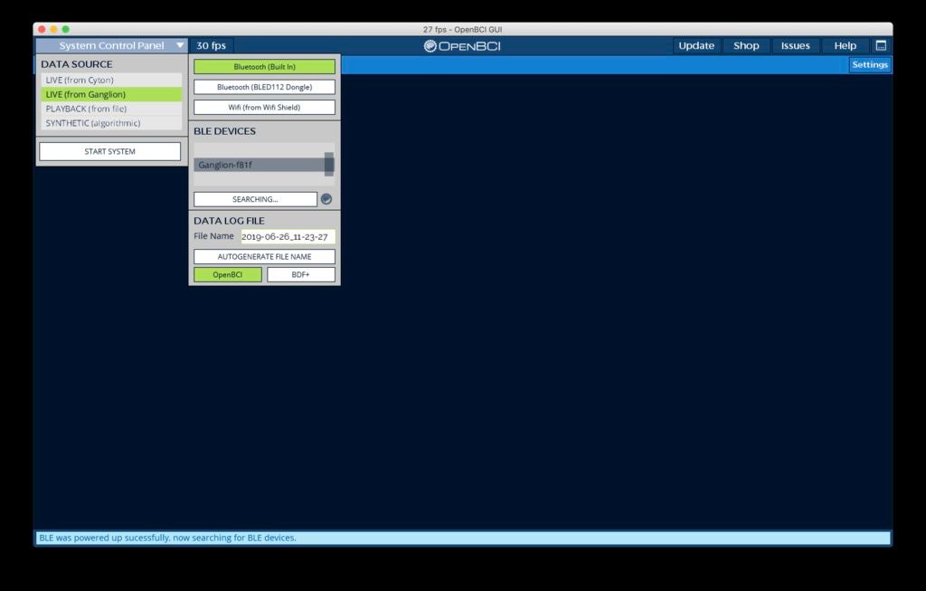This screenshot has width=926, height=591.
Task: Click the DATA LOG FILE heading
Action: pyautogui.click(x=229, y=221)
